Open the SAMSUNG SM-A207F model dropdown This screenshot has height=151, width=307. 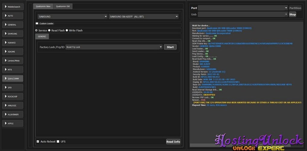tap(144, 17)
